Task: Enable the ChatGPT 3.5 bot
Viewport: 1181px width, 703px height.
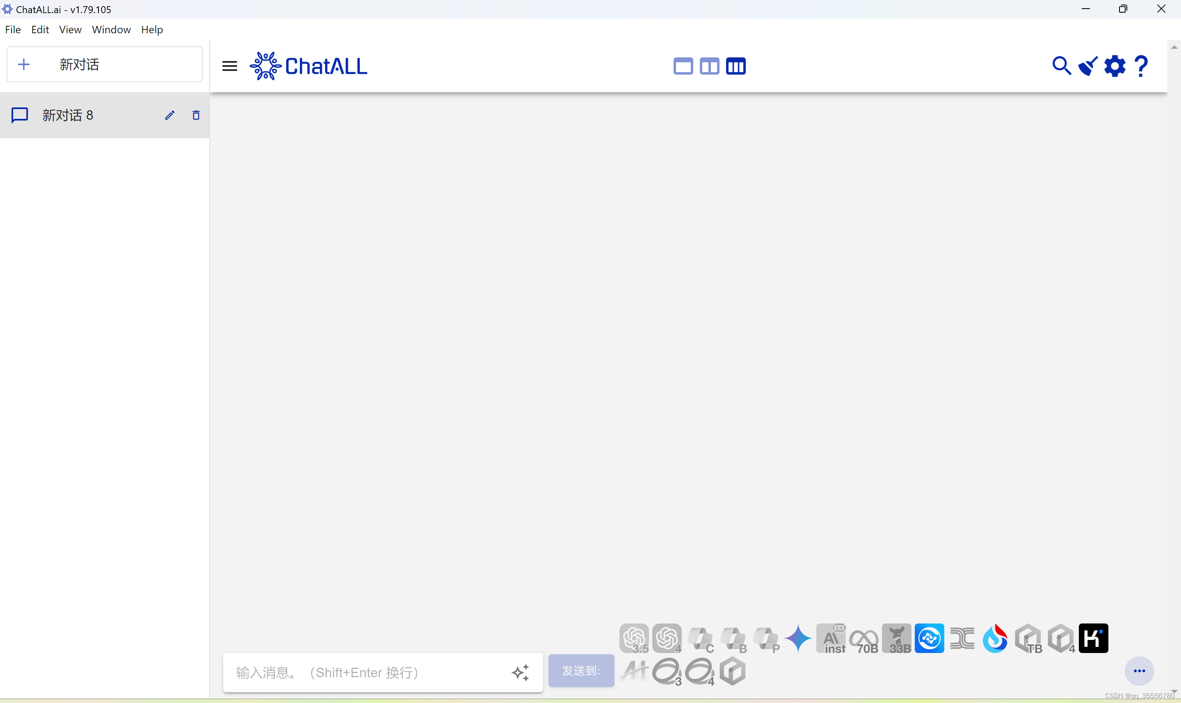Action: point(634,639)
